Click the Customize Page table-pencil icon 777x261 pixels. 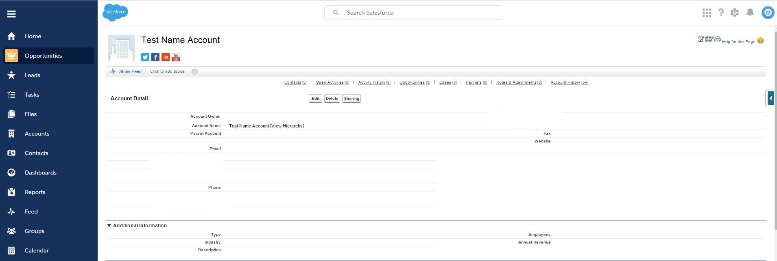[709, 39]
